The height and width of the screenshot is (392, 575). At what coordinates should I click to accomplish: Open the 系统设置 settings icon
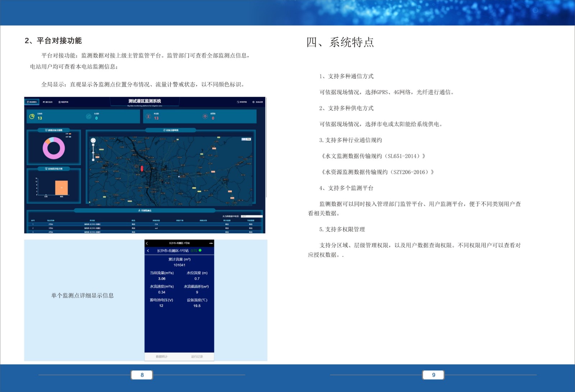[x=254, y=102]
